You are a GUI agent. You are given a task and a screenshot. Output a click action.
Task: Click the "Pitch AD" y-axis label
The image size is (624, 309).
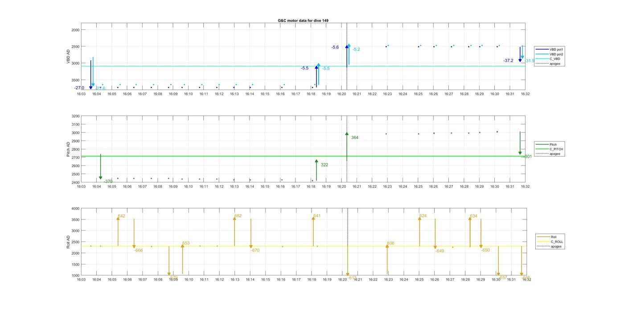click(69, 149)
